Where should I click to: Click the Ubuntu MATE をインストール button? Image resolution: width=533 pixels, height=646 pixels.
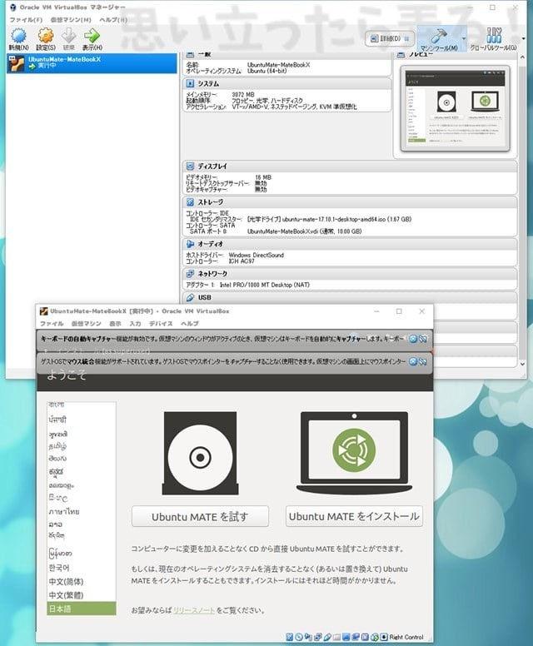[354, 516]
